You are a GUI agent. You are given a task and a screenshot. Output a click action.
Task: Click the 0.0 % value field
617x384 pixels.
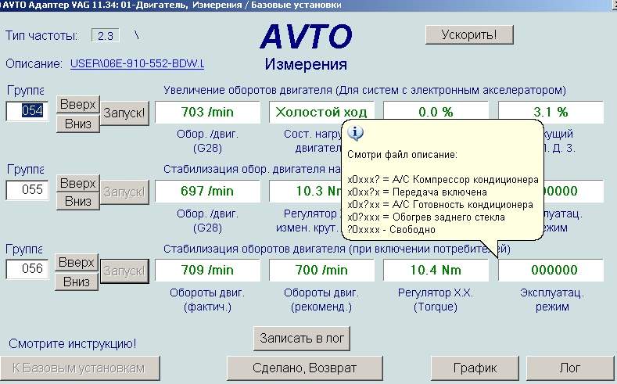436,112
